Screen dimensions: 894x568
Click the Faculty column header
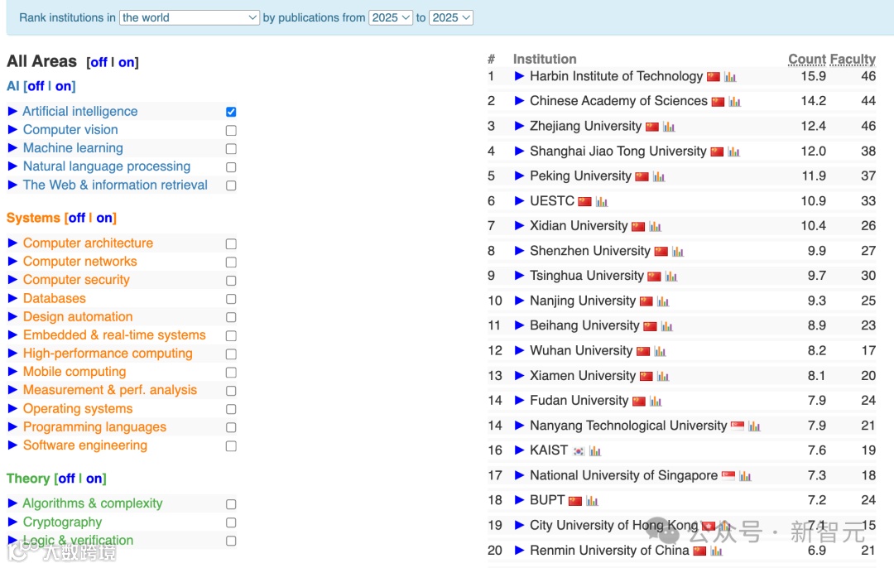(853, 60)
